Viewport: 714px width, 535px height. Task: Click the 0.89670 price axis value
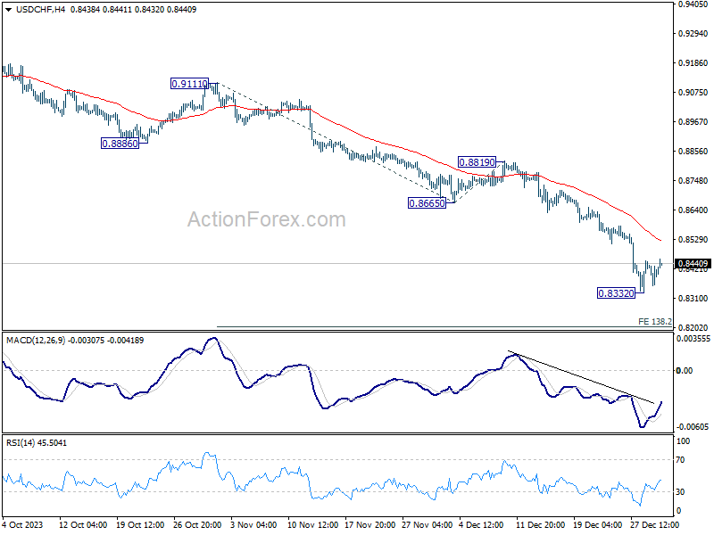(693, 122)
